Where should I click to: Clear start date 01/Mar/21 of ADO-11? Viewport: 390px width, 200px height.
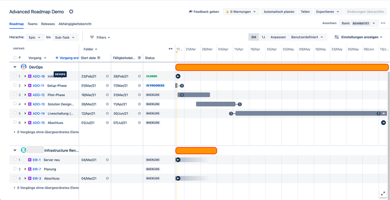pyautogui.click(x=107, y=85)
